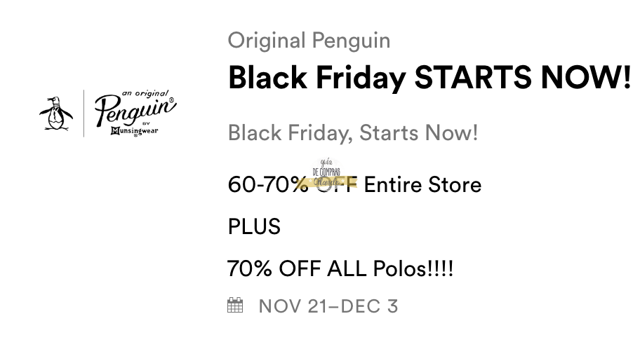Click the "NOV 21" start date
The height and width of the screenshot is (342, 640).
294,306
